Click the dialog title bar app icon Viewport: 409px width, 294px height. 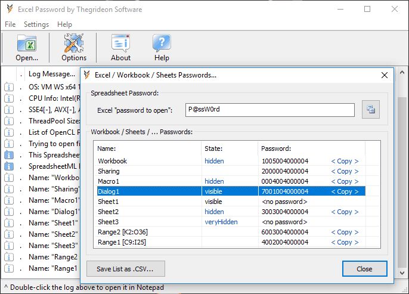(x=87, y=75)
